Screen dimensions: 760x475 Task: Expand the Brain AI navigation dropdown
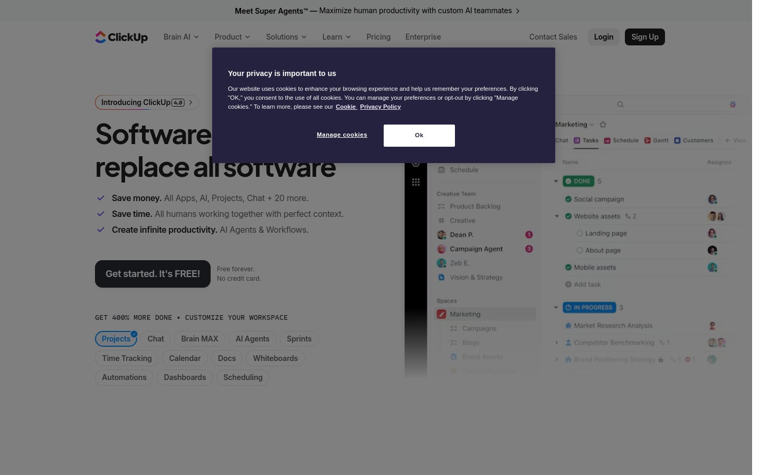(x=181, y=37)
